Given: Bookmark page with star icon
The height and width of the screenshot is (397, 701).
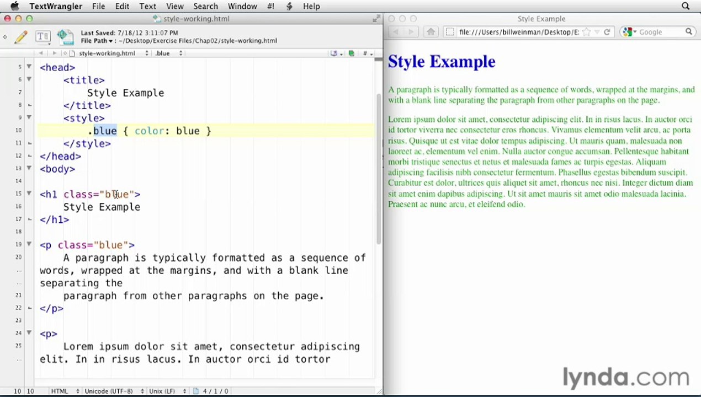Looking at the screenshot, I should (x=586, y=32).
